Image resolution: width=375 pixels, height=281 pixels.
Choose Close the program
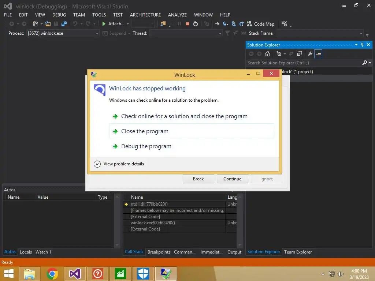(192, 131)
